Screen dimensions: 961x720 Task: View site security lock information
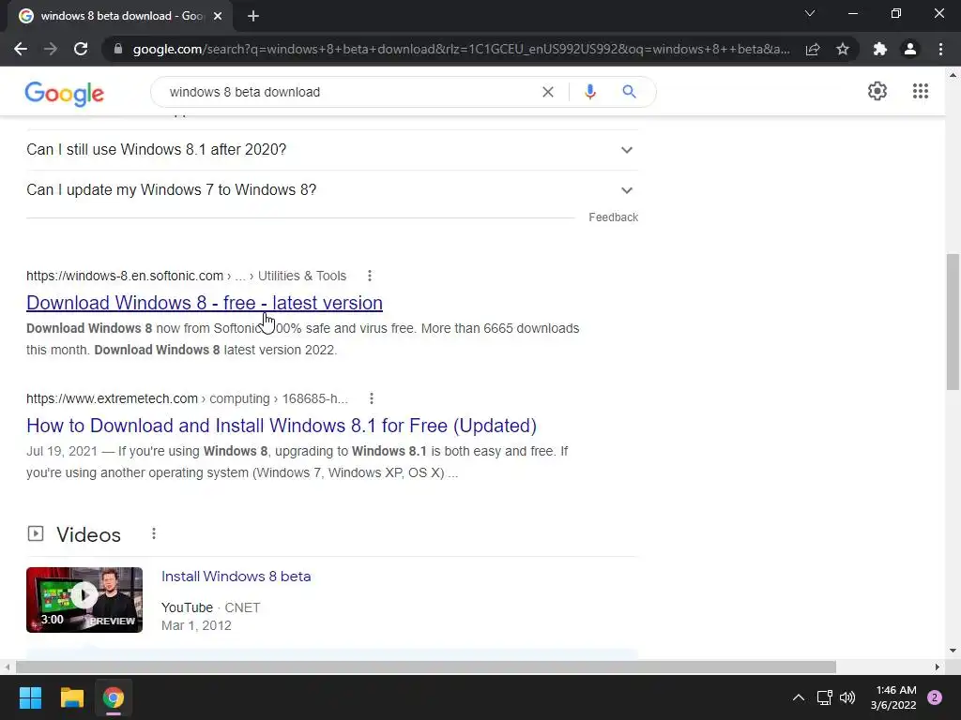pyautogui.click(x=118, y=49)
